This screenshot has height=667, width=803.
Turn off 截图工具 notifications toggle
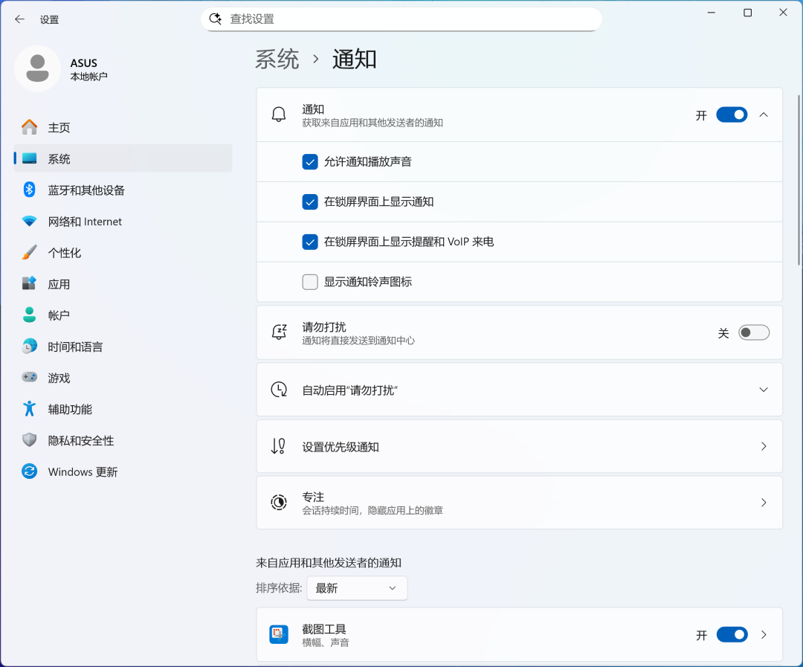(732, 635)
